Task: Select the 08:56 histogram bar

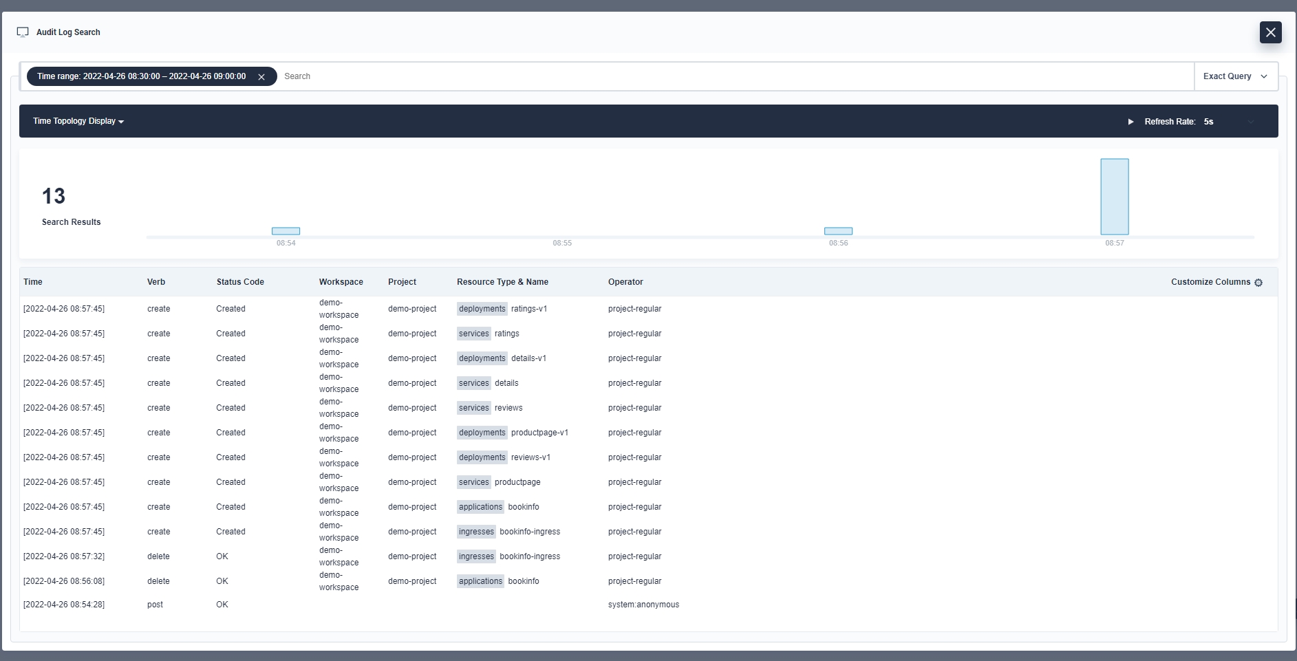Action: (838, 231)
